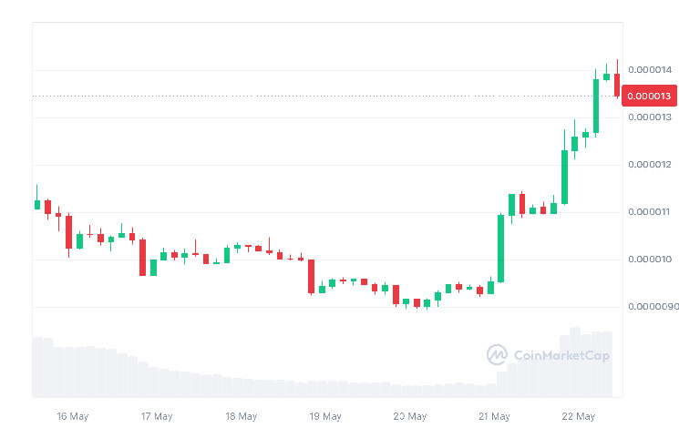Click the 0.000010 price axis label
This screenshot has width=679, height=428.
649,260
